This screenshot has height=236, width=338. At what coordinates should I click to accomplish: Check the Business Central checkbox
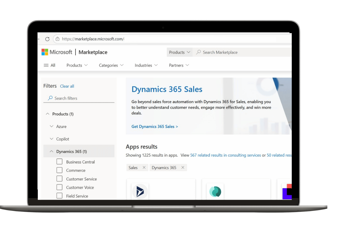pyautogui.click(x=60, y=162)
